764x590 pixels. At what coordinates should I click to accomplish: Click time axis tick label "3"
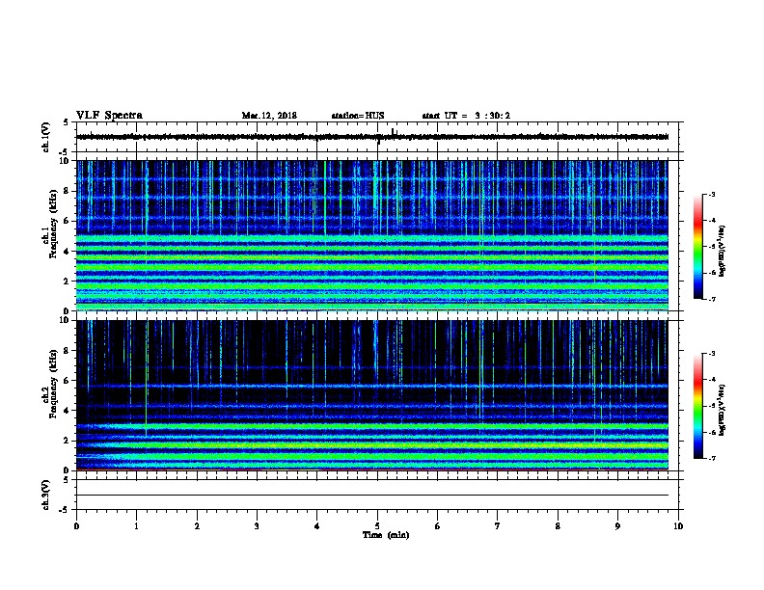(x=257, y=526)
